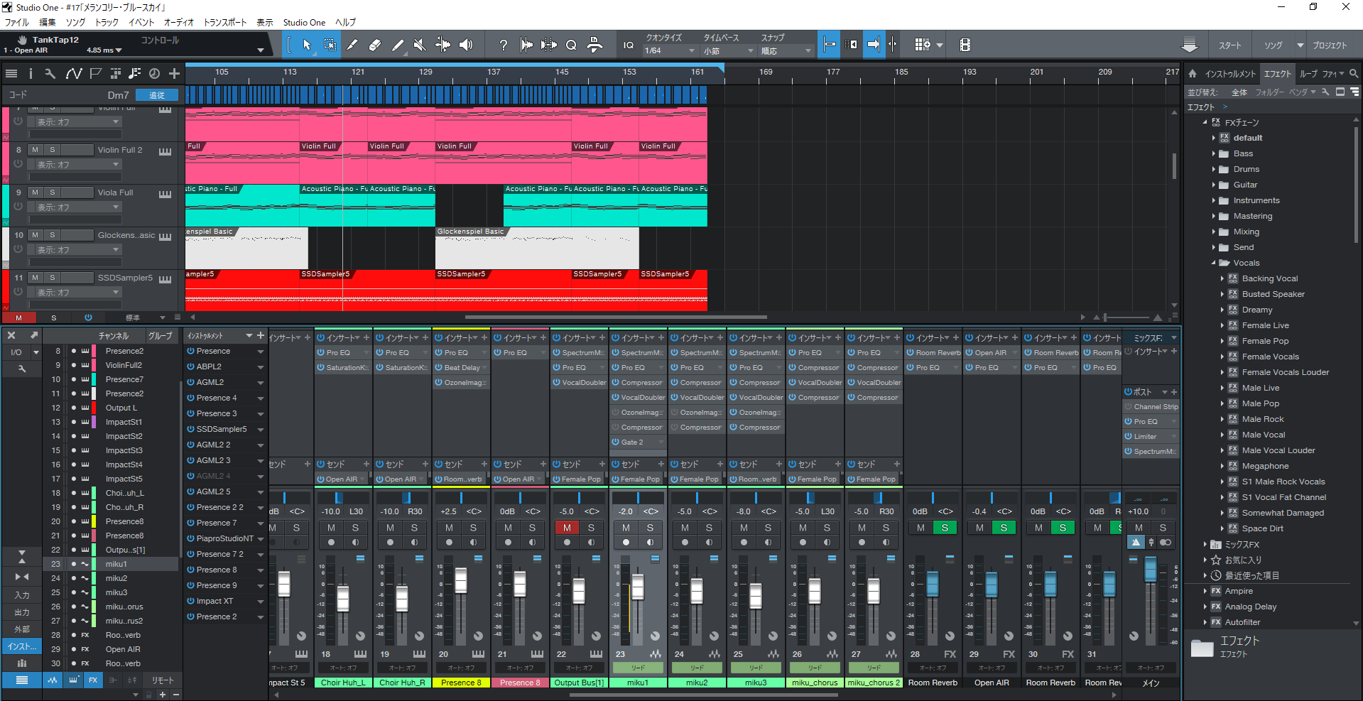Screen dimensions: 1363x701
Task: Toggle global mute button under the track list
Action: 18,317
